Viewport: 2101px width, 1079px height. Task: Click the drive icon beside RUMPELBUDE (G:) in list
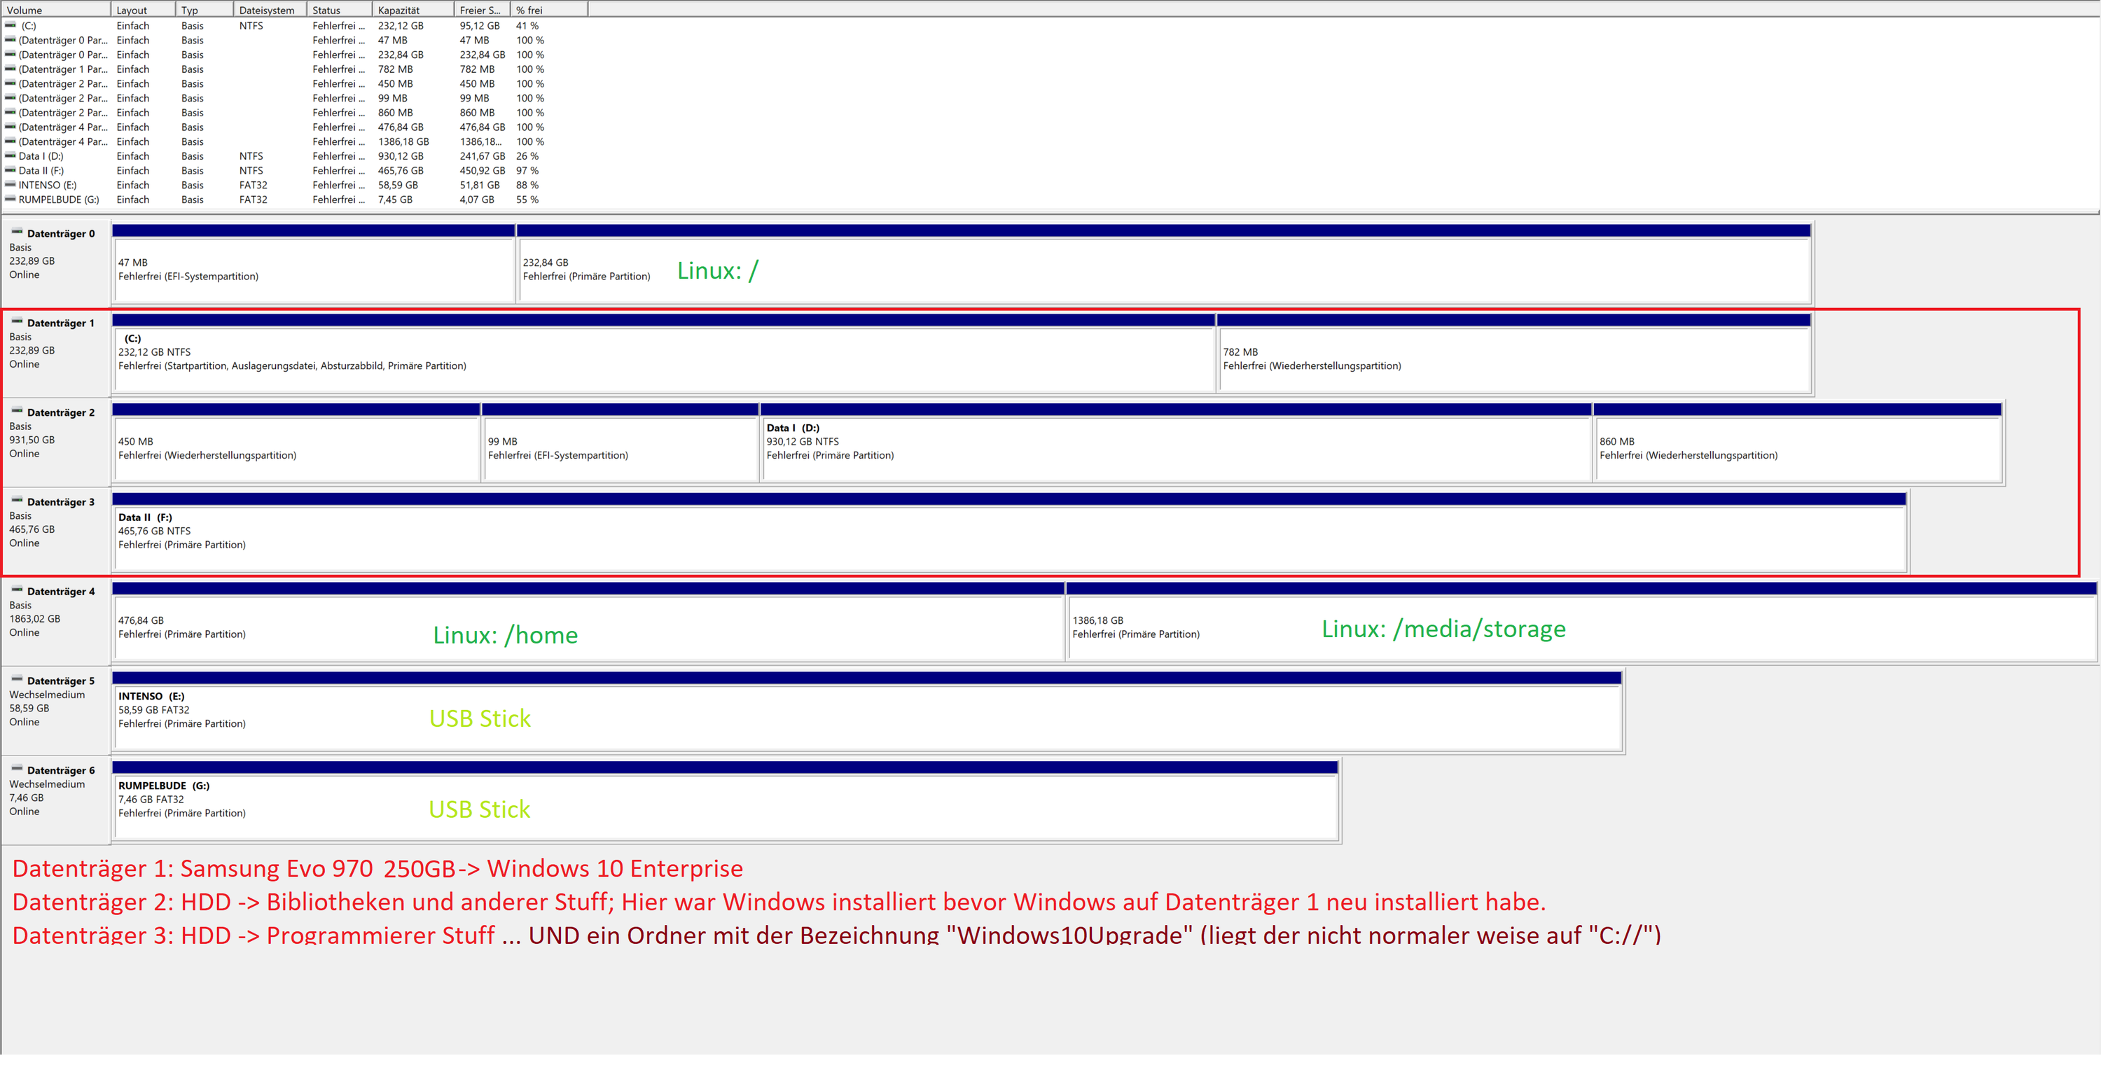point(11,199)
